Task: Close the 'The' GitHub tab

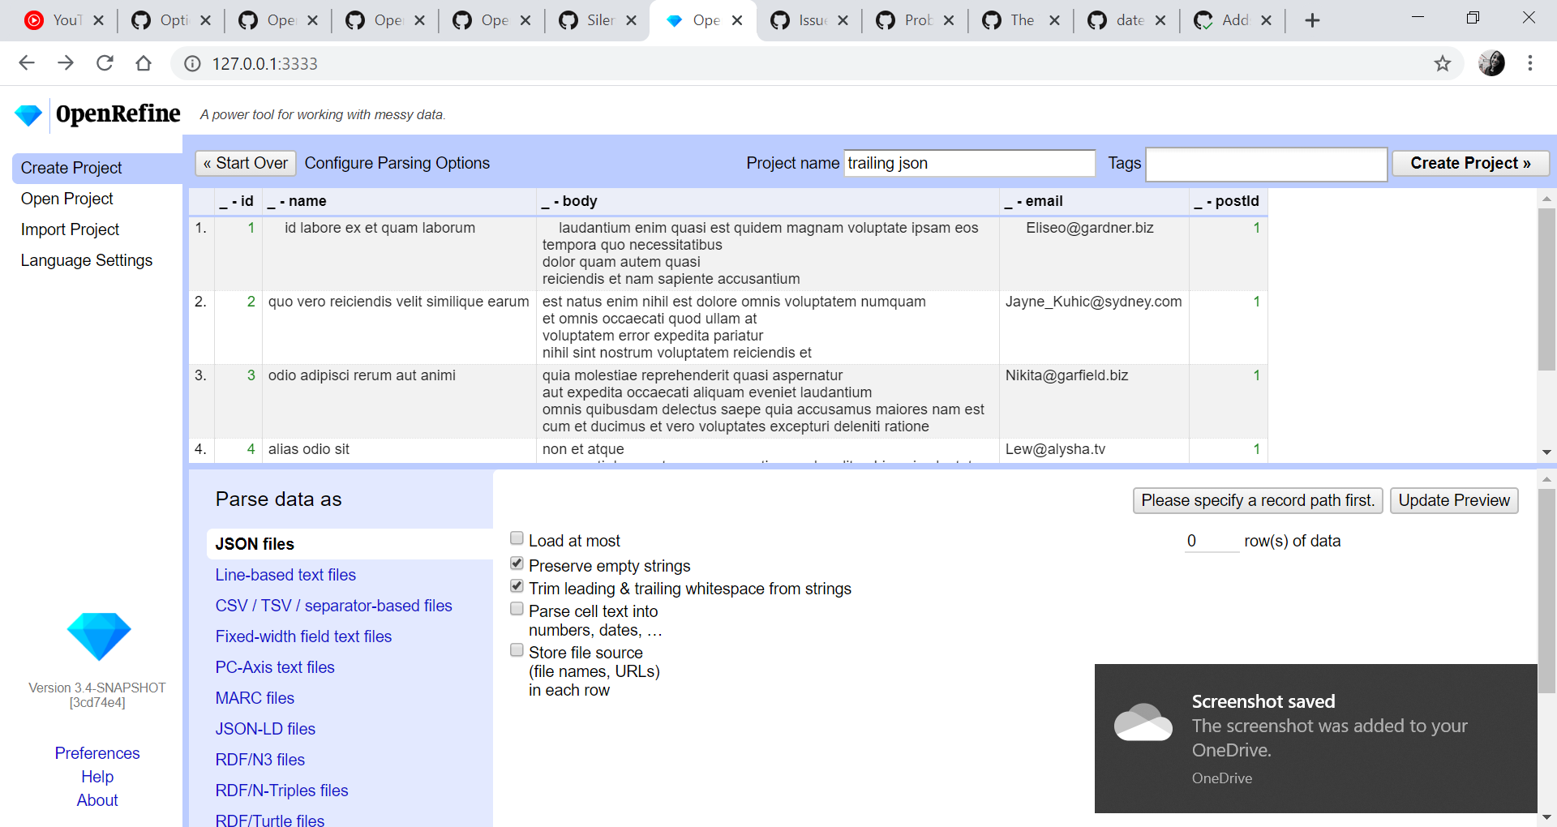Action: point(1054,20)
